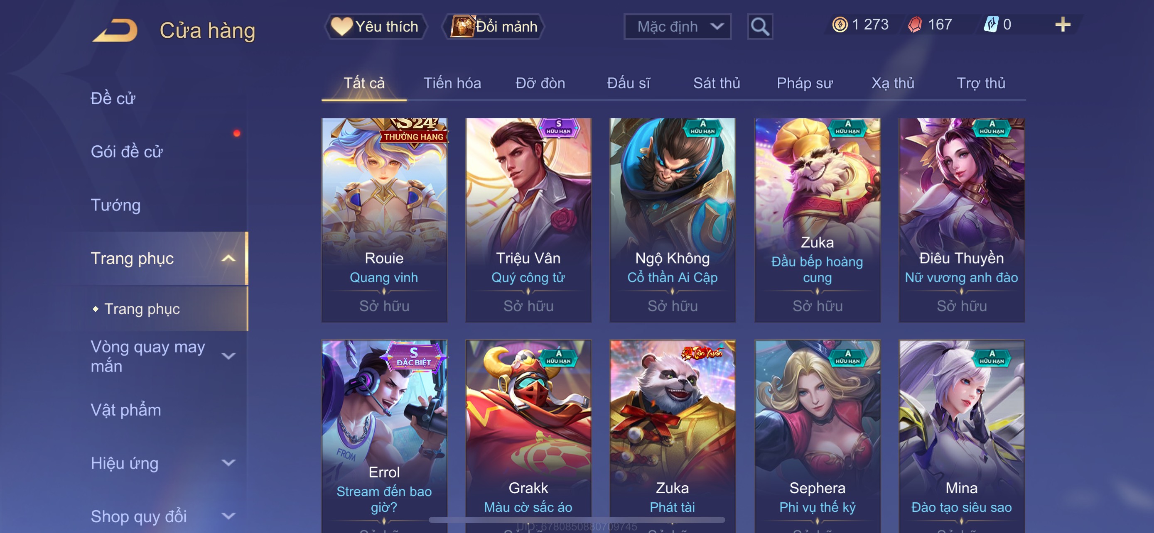Screen dimensions: 1154x533
Task: Open the Mặc định sort dropdown
Action: (678, 27)
